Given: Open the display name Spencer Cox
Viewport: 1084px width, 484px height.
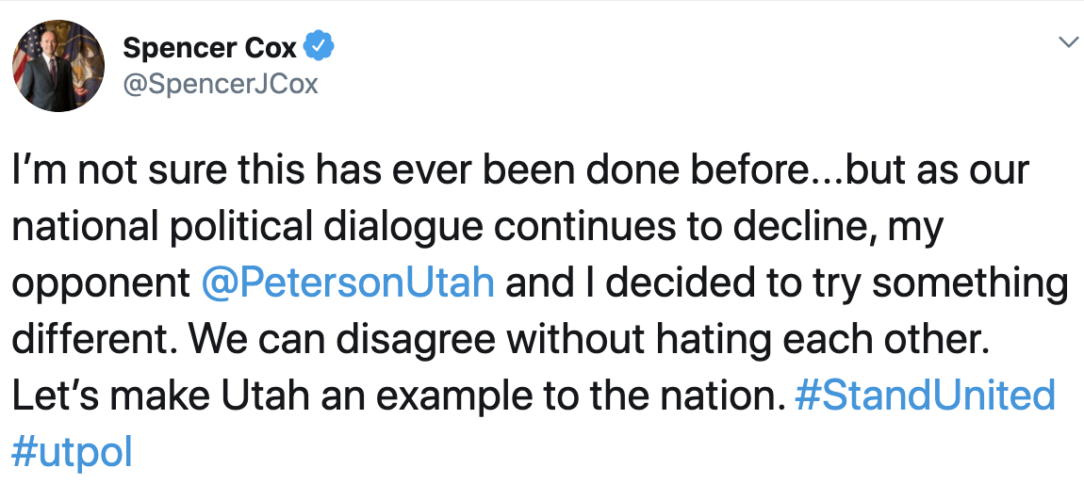Looking at the screenshot, I should coord(209,47).
